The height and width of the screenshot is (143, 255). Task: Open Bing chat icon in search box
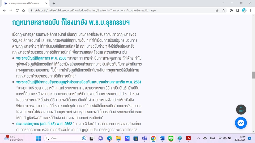click(84, 138)
